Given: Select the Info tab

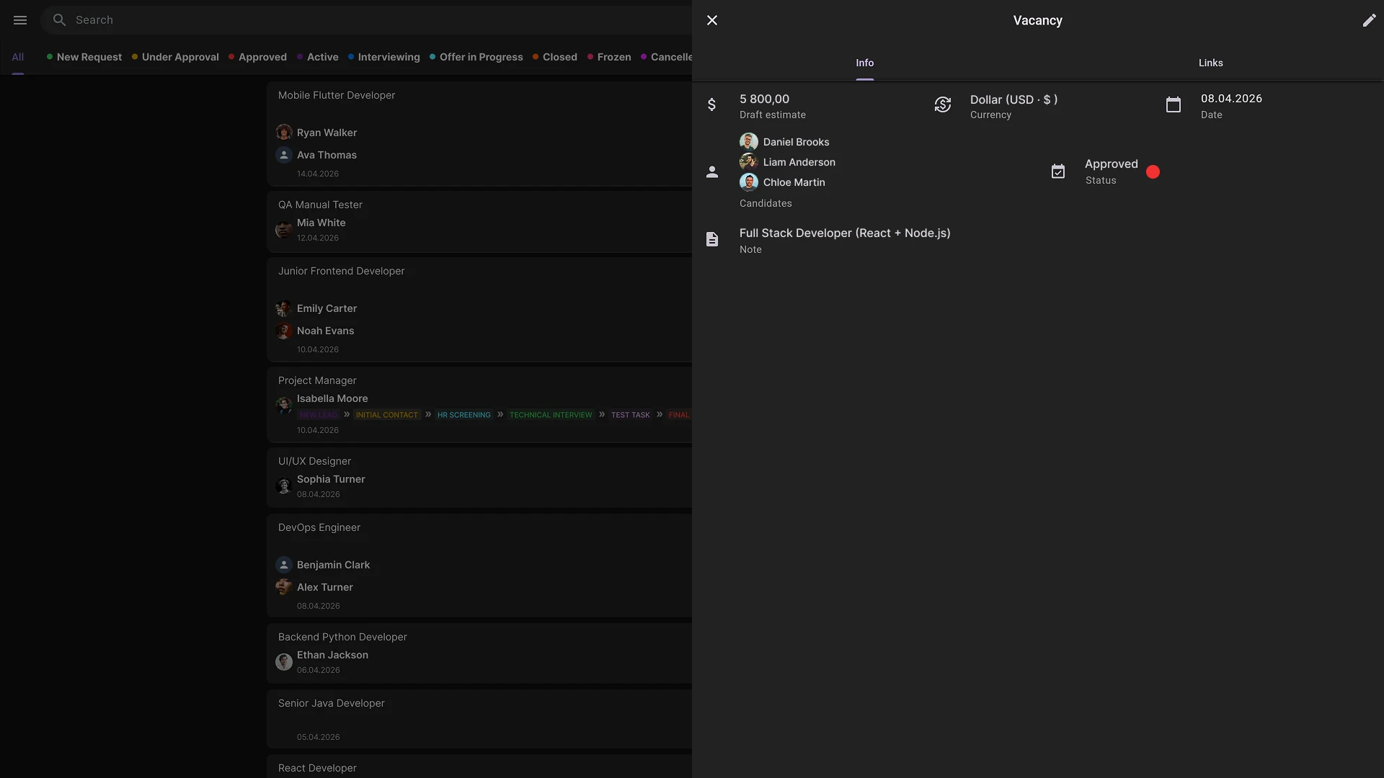Looking at the screenshot, I should coord(864,63).
